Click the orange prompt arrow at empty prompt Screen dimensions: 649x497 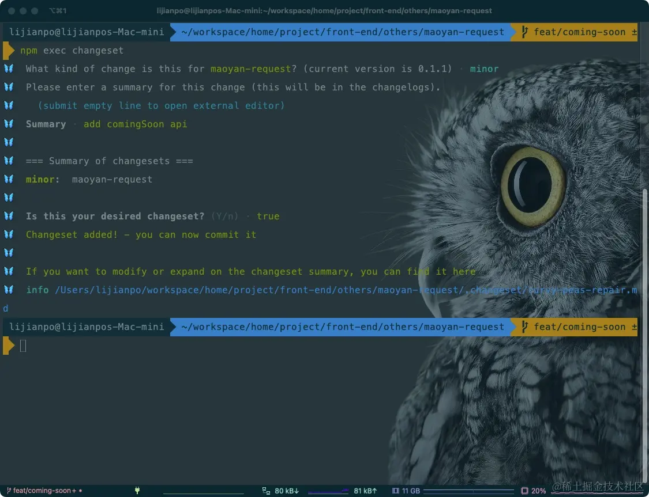[8, 346]
